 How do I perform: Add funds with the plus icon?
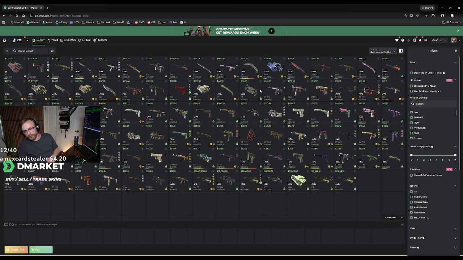(x=446, y=40)
